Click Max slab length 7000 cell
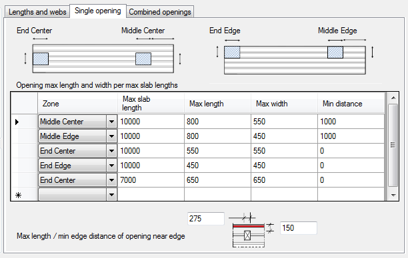This screenshot has width=408, height=258. click(x=151, y=180)
